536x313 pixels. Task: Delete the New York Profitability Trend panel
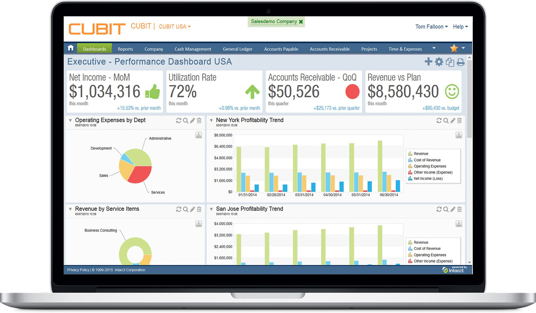coord(460,120)
